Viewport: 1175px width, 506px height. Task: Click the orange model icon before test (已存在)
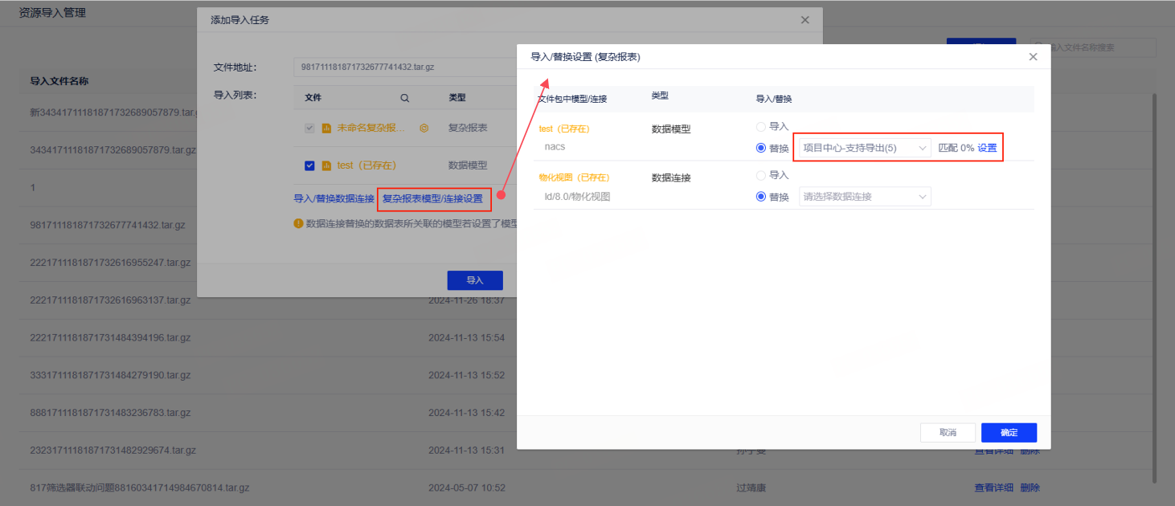pos(327,165)
